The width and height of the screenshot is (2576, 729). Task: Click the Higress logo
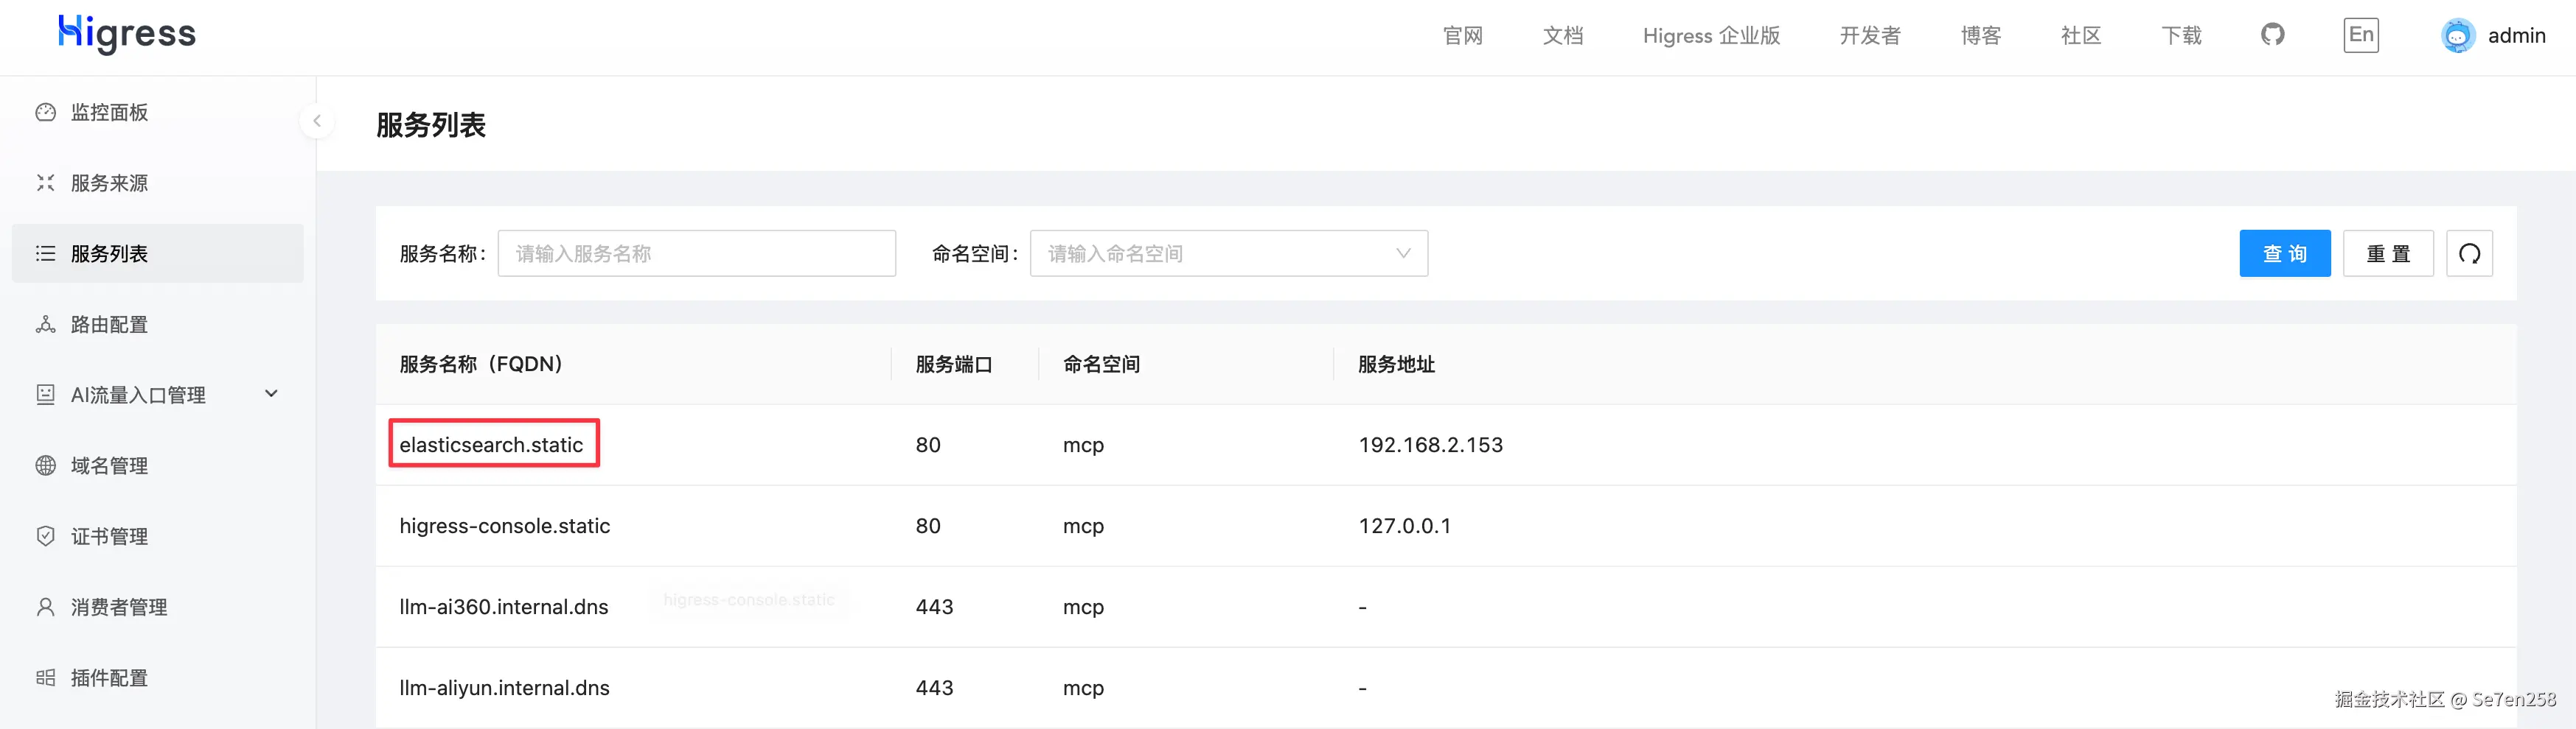coord(127,34)
